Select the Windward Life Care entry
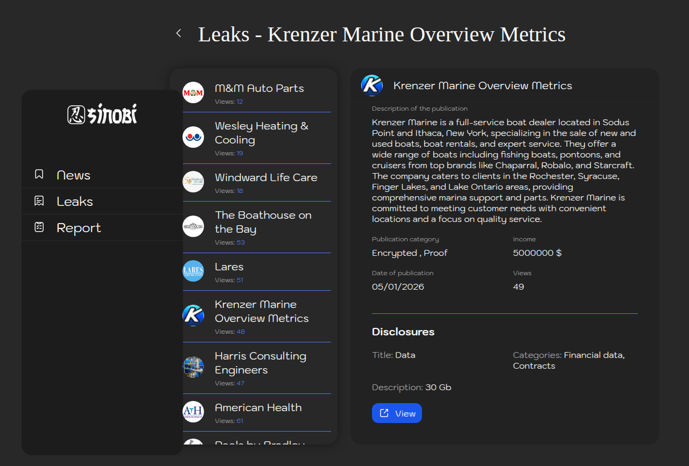 click(266, 177)
